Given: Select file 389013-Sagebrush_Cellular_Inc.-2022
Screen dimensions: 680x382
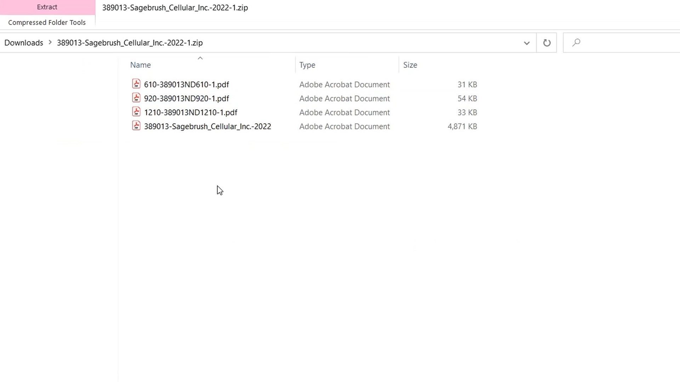Looking at the screenshot, I should 208,126.
